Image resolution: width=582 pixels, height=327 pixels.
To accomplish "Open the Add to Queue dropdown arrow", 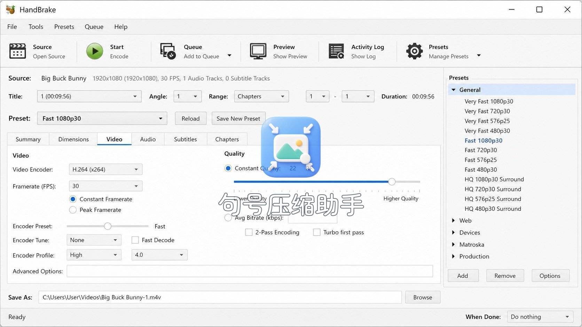I will click(x=229, y=55).
